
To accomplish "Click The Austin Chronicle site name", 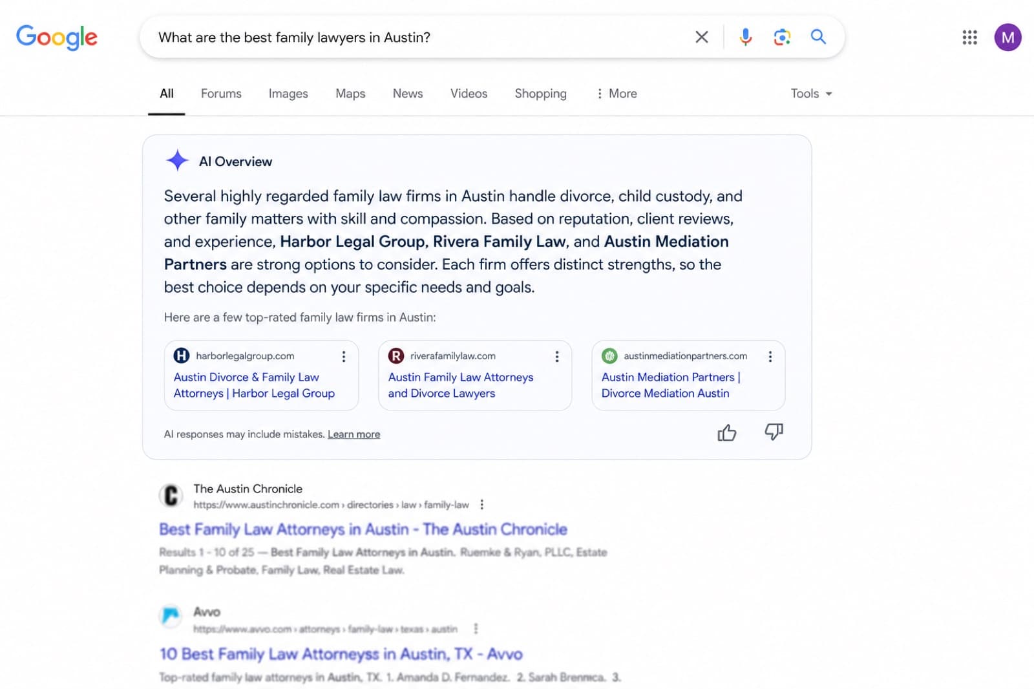I will [x=248, y=489].
